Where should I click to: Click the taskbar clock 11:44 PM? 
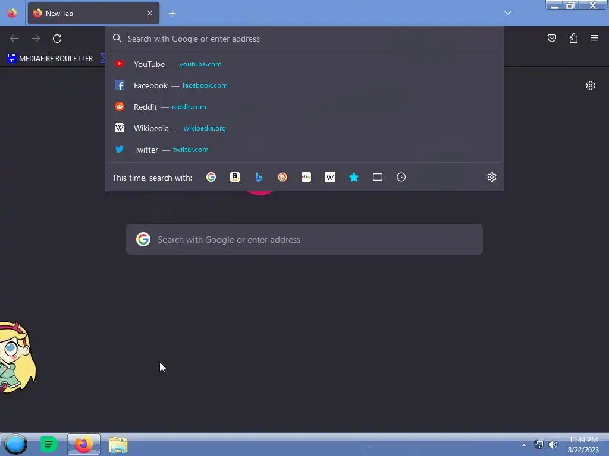coord(583,445)
